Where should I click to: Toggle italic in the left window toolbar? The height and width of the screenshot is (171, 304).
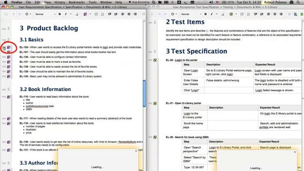[x=66, y=14]
